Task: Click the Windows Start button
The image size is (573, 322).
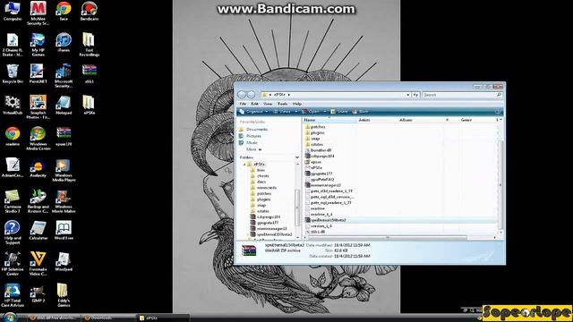Action: coord(10,318)
